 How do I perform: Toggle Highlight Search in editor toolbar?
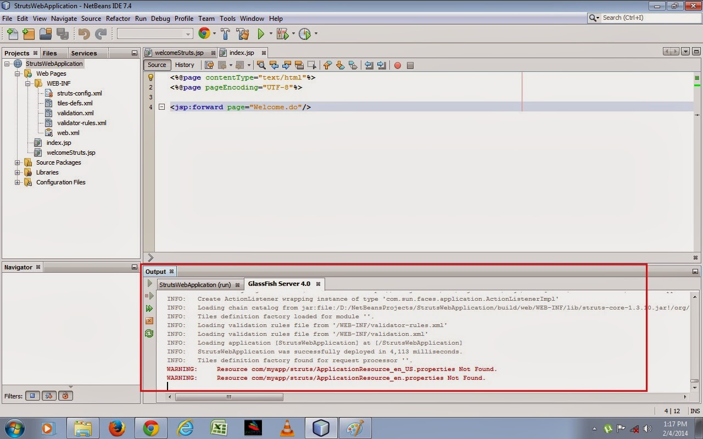[299, 65]
